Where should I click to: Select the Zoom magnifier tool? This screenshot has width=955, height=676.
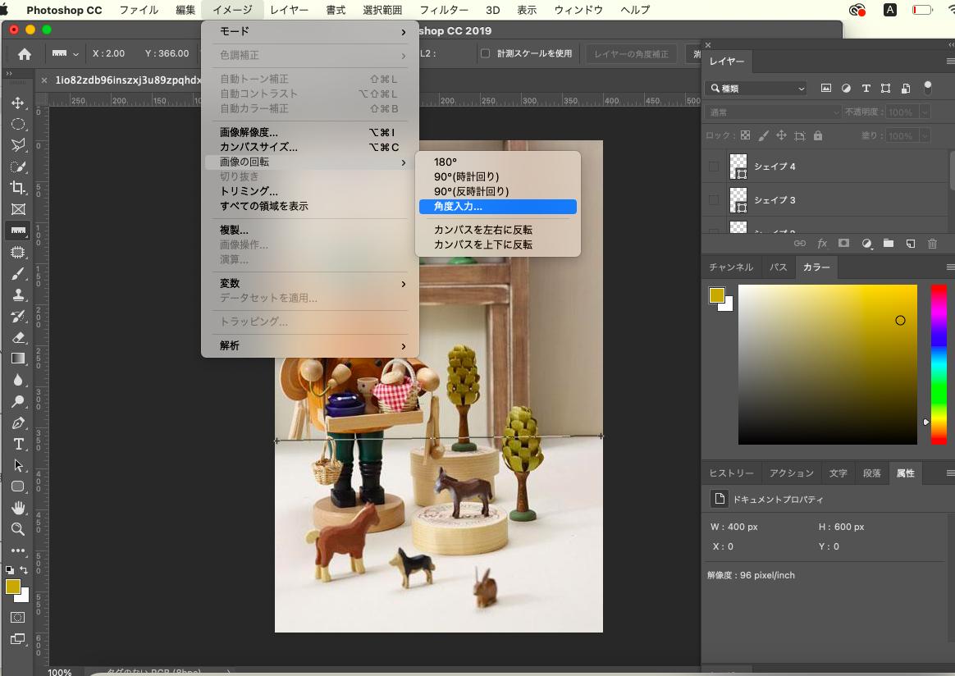click(x=18, y=529)
